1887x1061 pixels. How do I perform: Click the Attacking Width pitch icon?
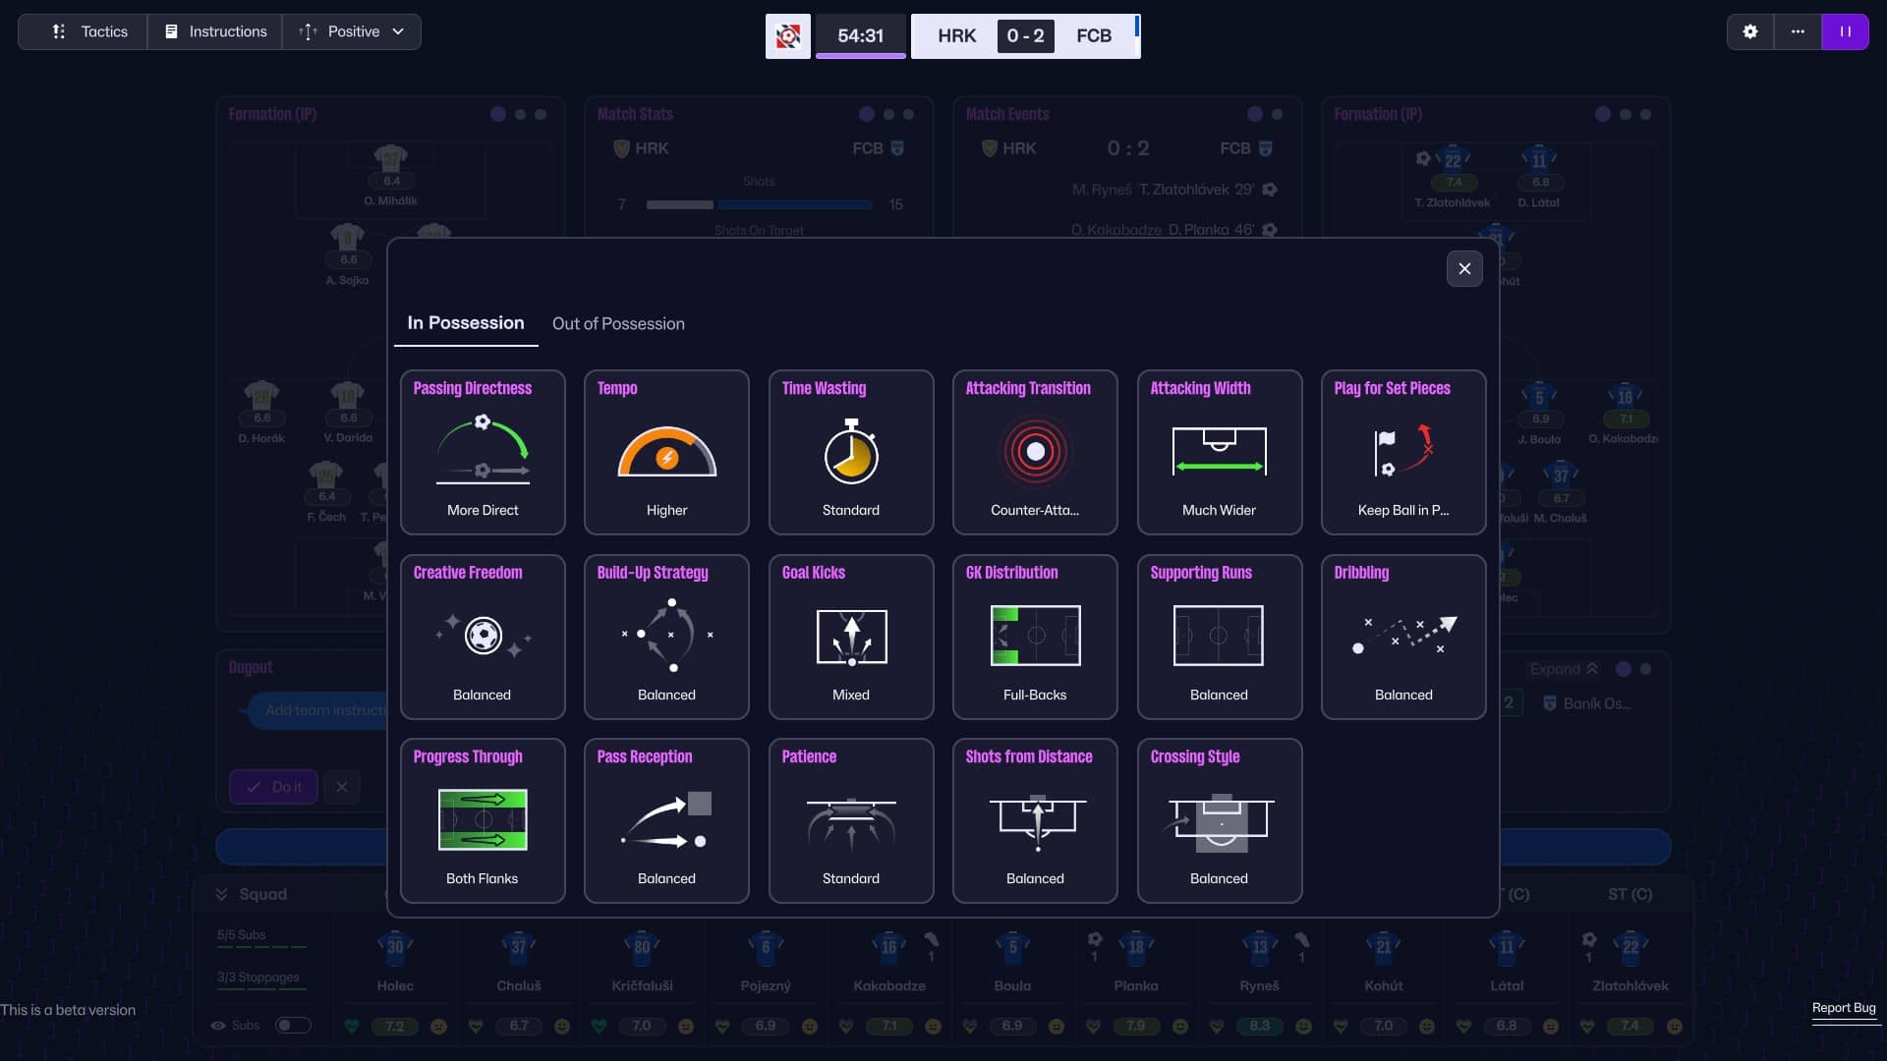[1219, 452]
